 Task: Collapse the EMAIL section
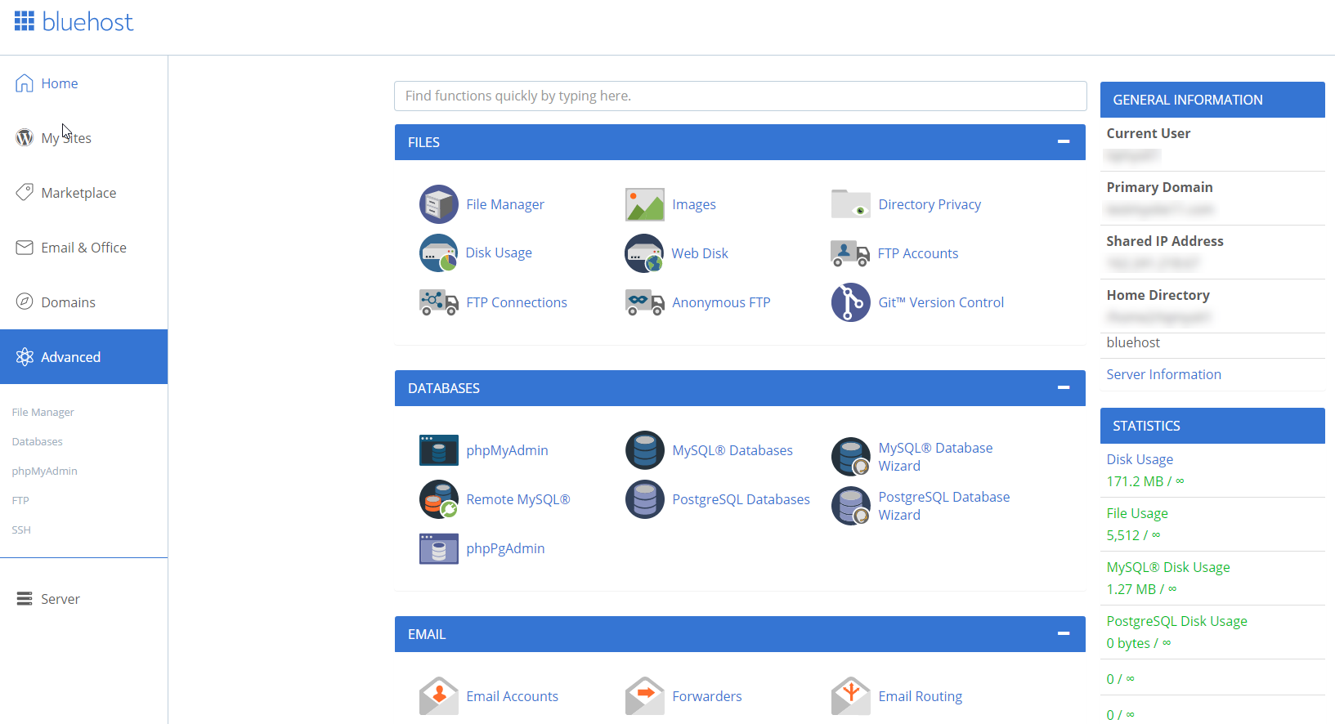[1064, 633]
